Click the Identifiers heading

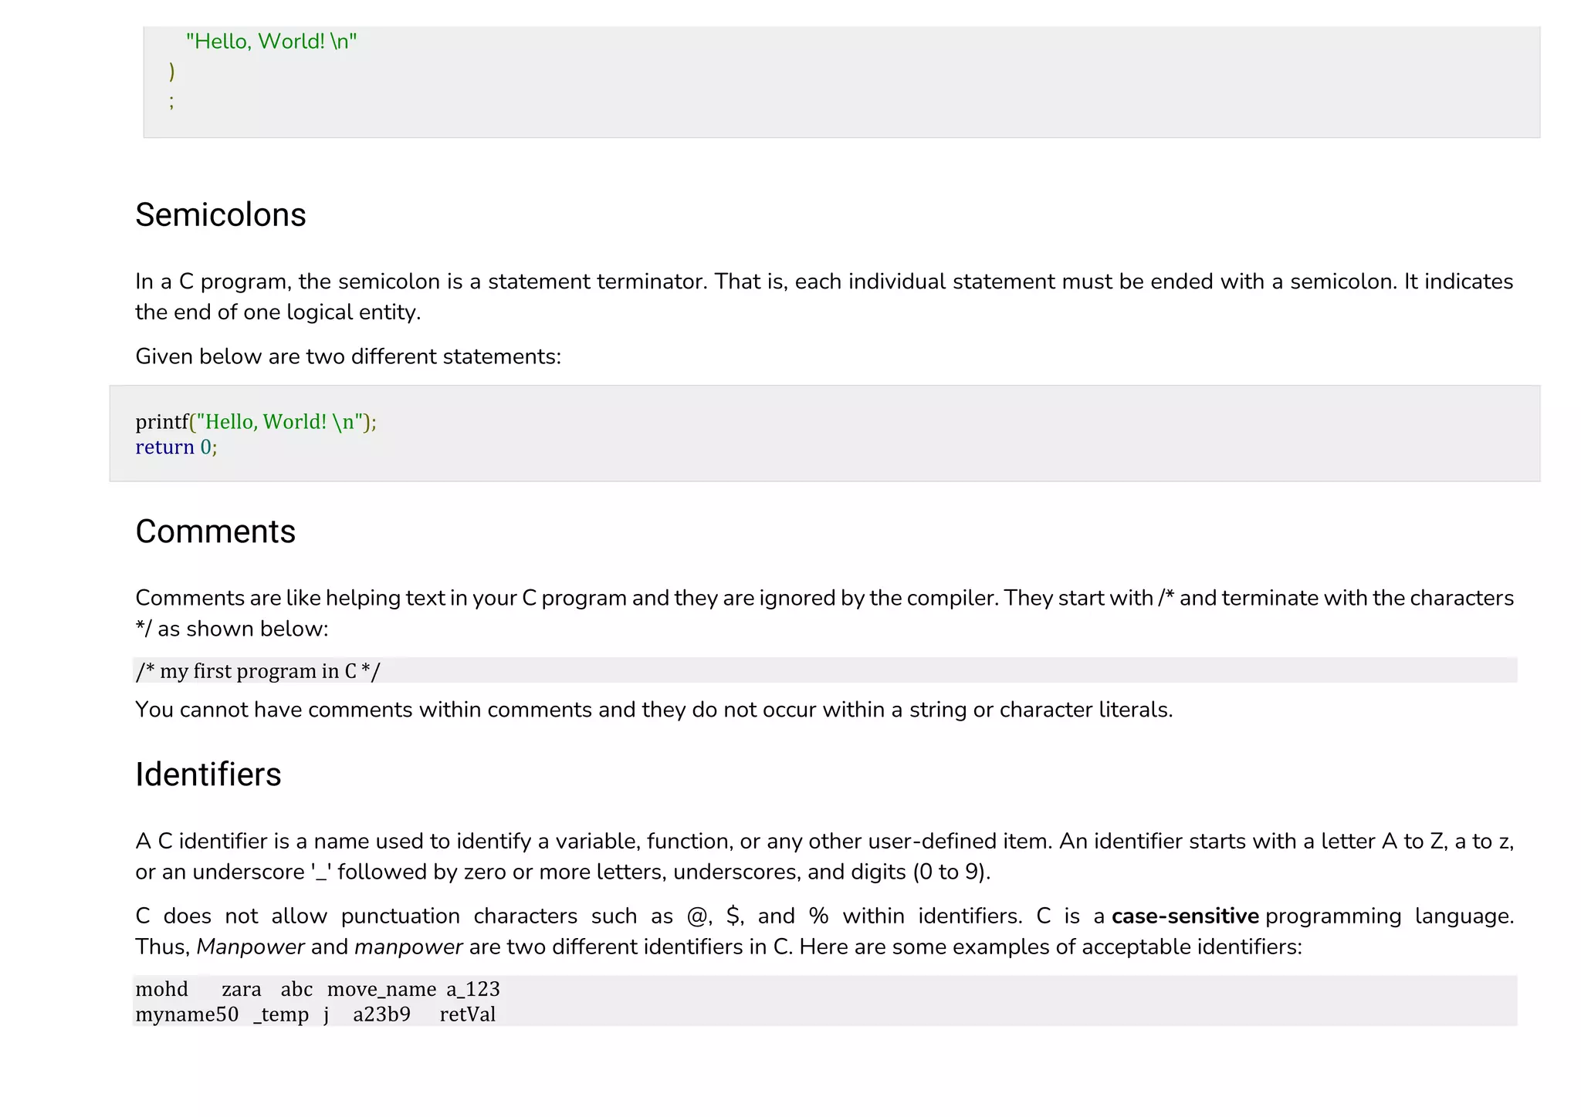tap(208, 775)
